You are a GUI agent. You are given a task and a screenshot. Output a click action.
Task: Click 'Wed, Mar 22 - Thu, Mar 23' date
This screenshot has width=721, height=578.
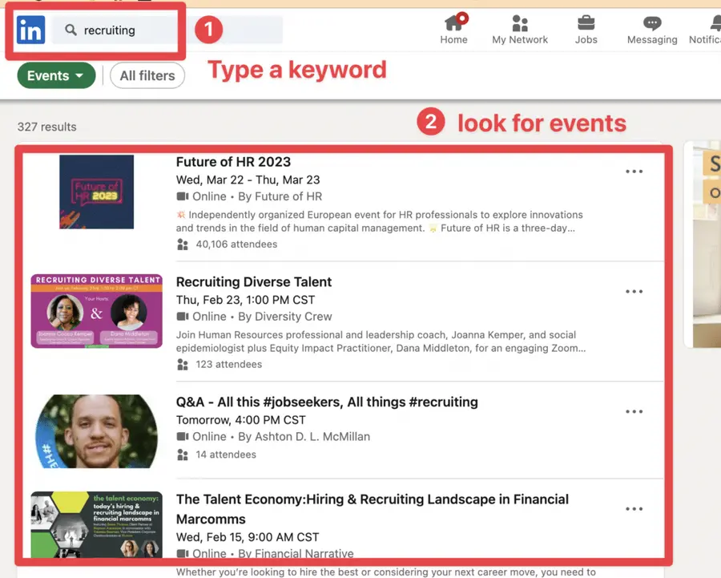click(248, 180)
